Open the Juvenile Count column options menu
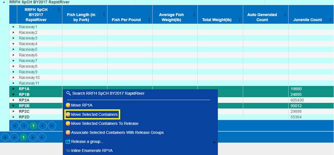334x155 pixels. (330, 20)
